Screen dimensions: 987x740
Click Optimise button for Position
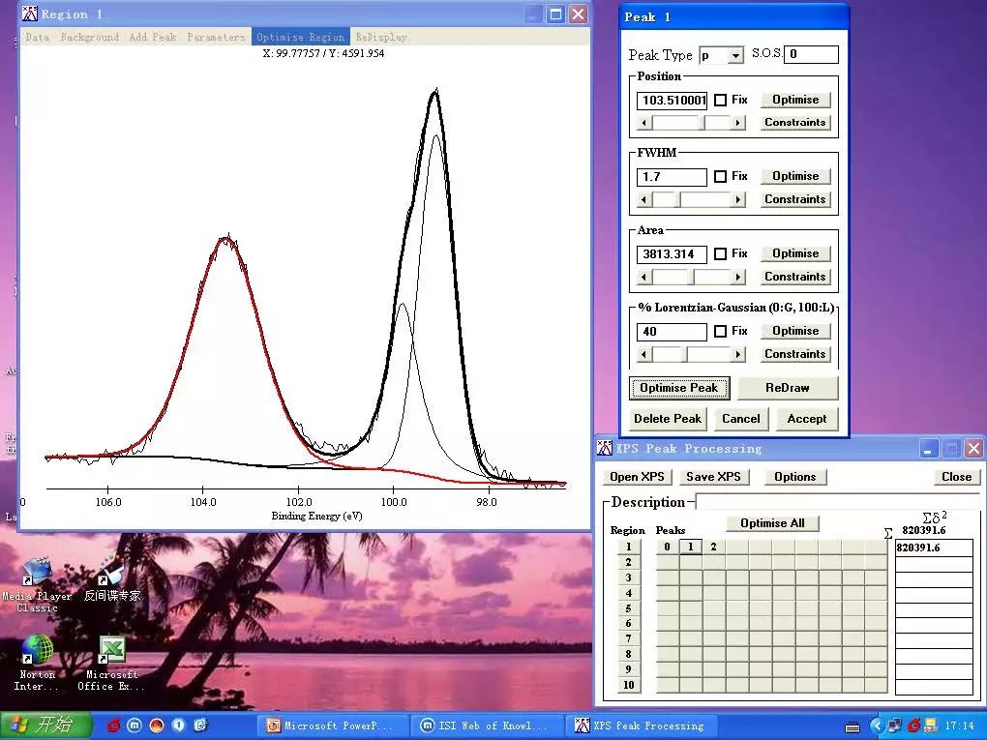[x=795, y=100]
